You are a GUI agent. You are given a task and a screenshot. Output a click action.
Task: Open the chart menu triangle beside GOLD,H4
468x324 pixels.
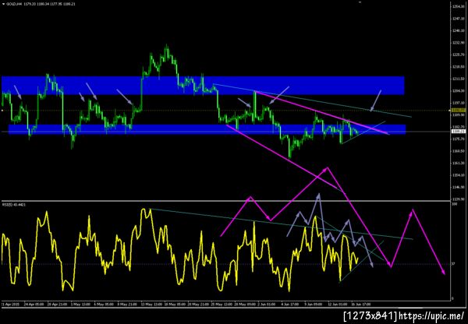click(x=3, y=5)
